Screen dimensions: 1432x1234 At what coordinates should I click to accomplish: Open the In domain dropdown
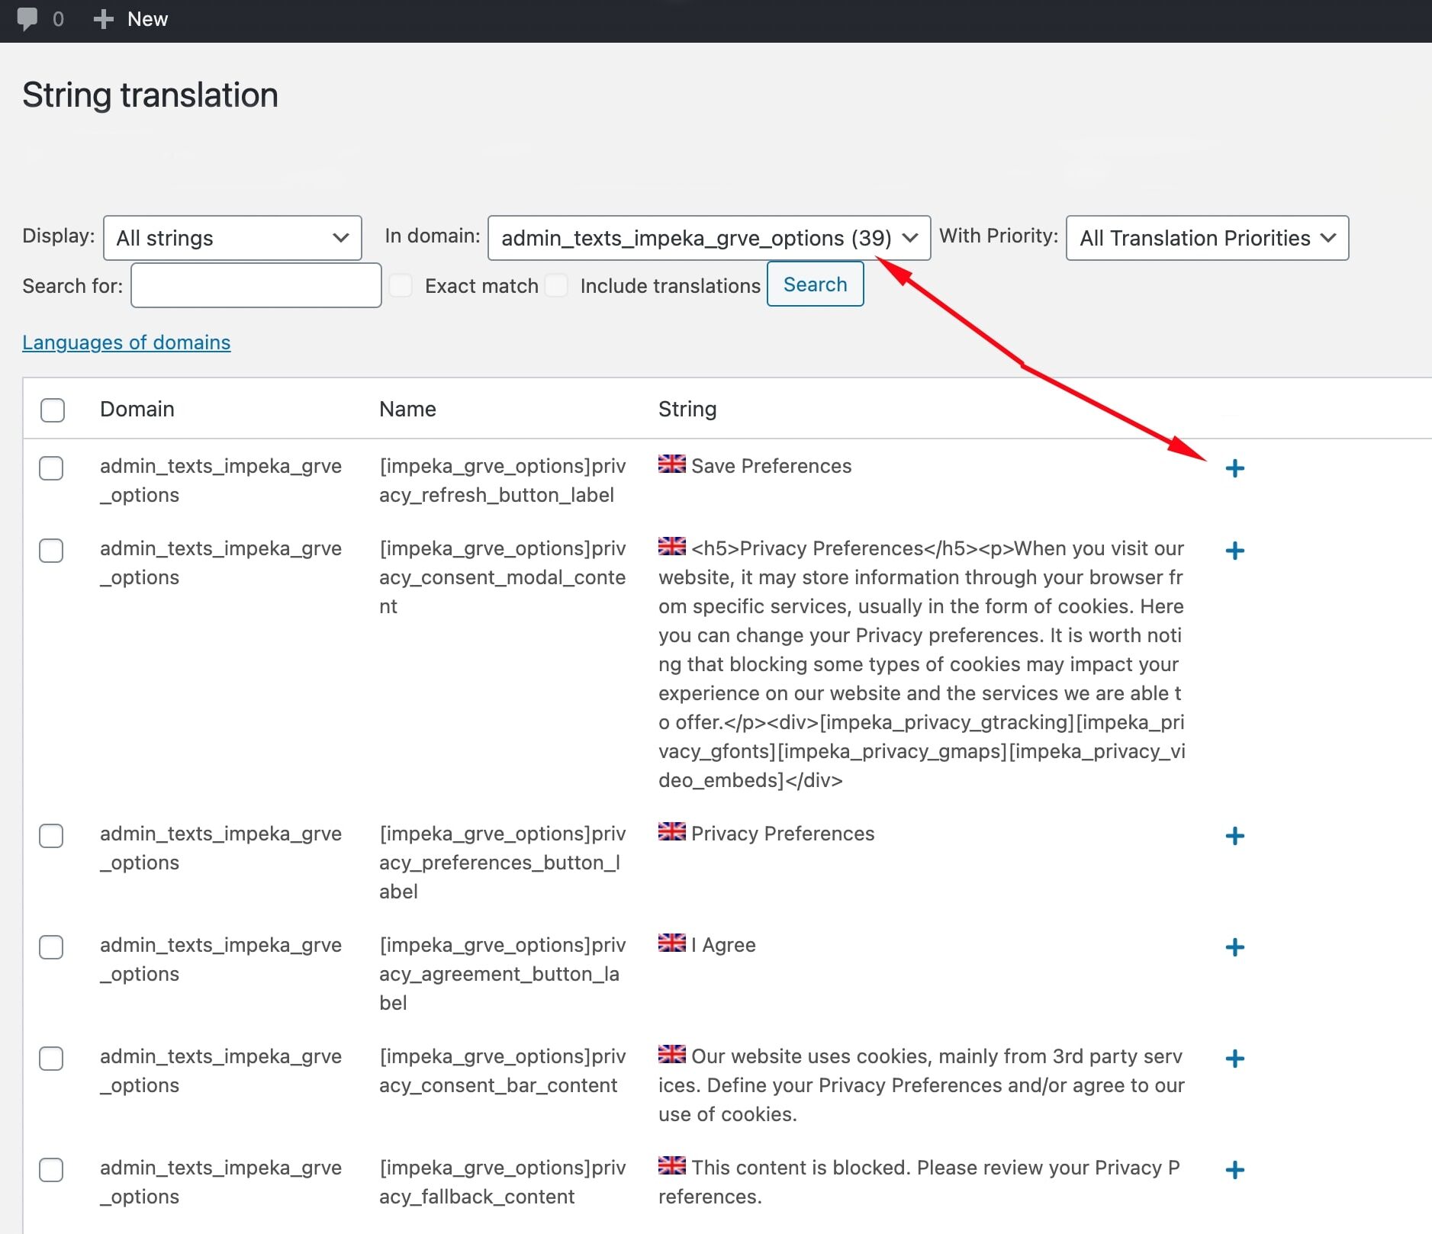(x=709, y=238)
